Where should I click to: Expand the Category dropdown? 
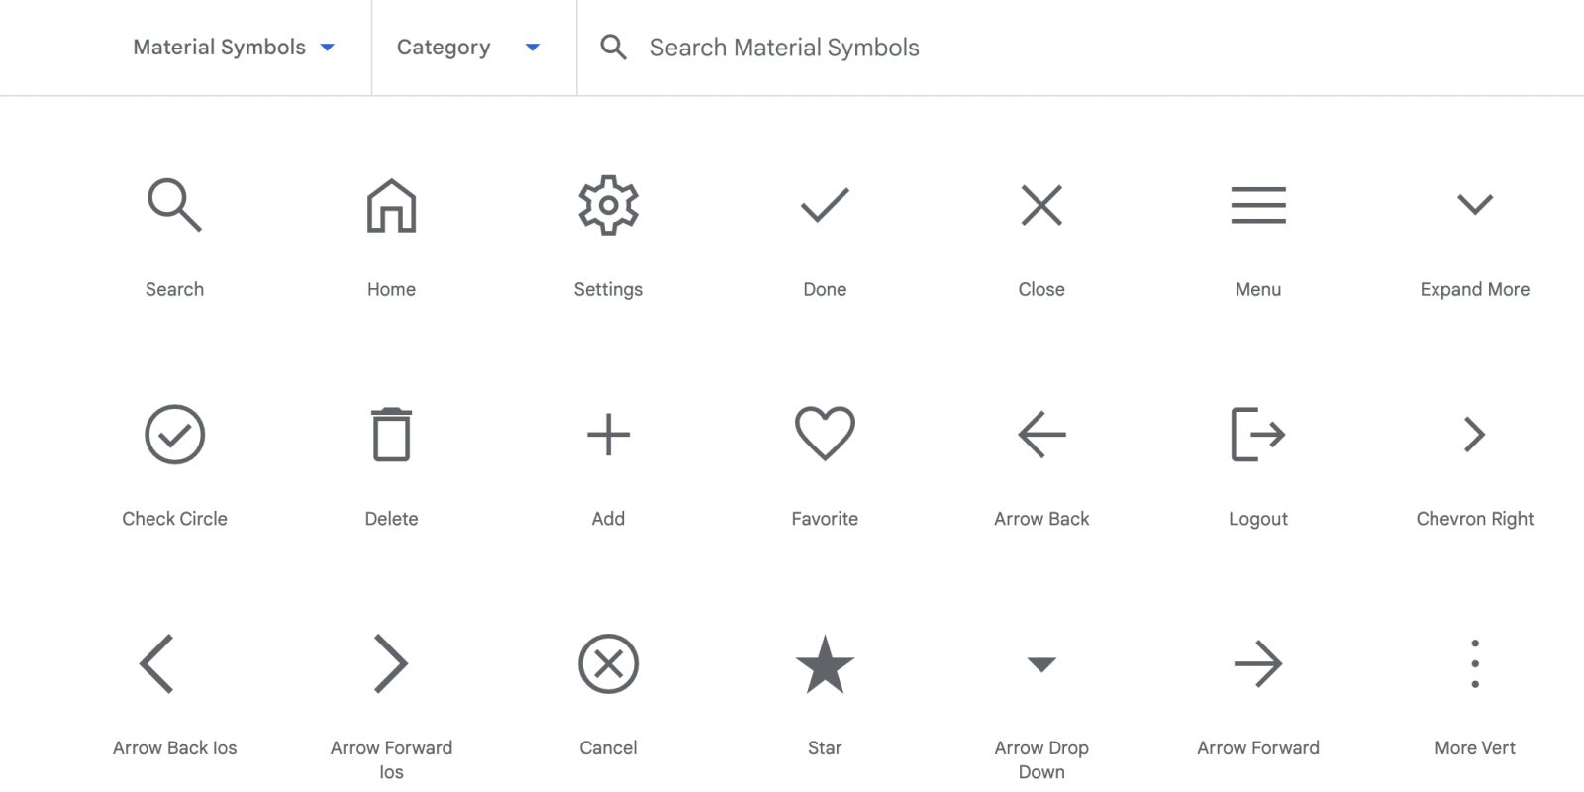tap(467, 48)
